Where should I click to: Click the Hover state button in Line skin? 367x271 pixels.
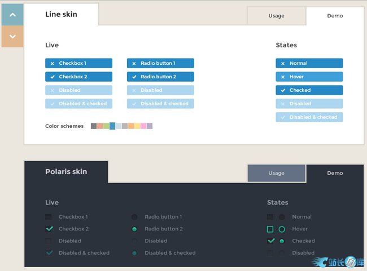[309, 77]
